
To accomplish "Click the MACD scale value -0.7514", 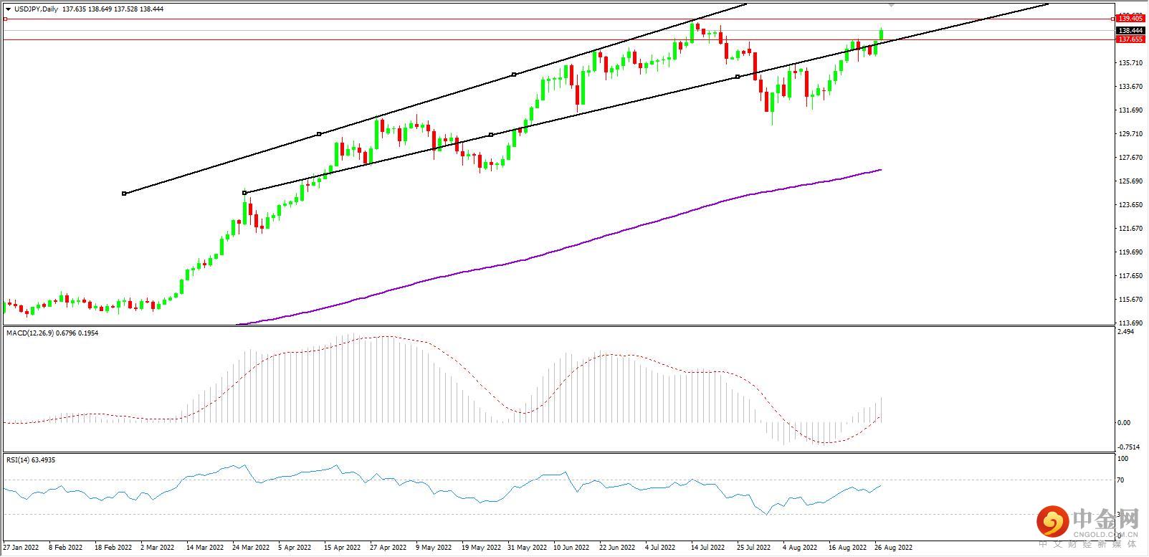I will (1127, 447).
